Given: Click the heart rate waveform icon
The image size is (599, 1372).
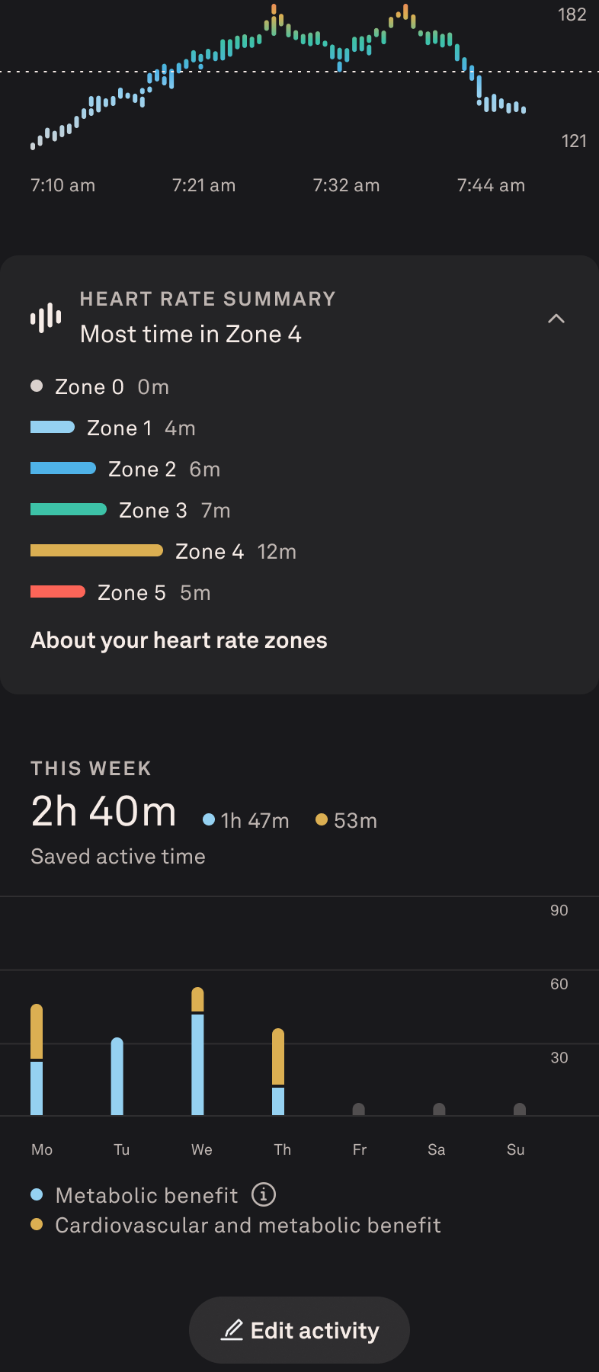Looking at the screenshot, I should coord(46,318).
